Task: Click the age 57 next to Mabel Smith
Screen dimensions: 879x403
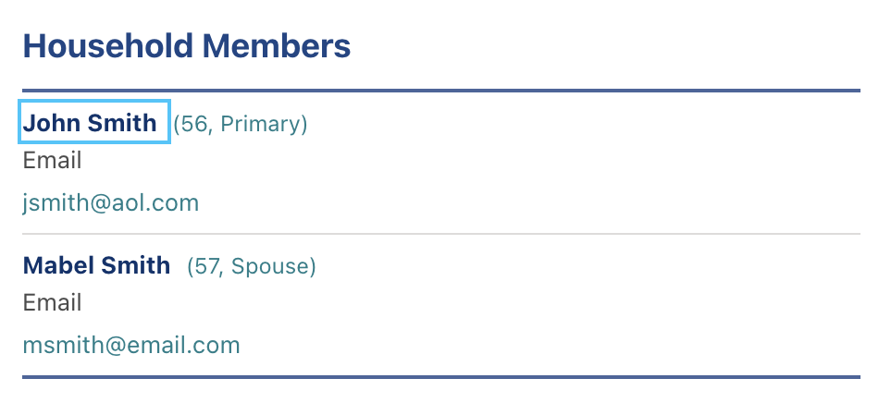Action: [x=207, y=267]
